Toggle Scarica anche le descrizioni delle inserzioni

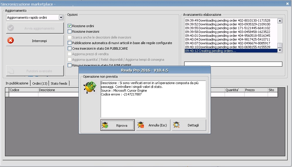69,37
